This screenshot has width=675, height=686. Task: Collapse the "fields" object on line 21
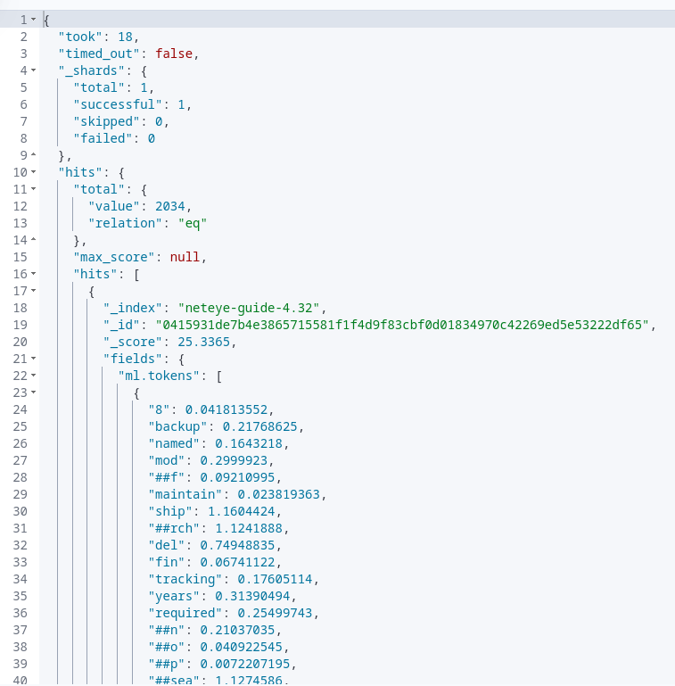[x=34, y=359]
